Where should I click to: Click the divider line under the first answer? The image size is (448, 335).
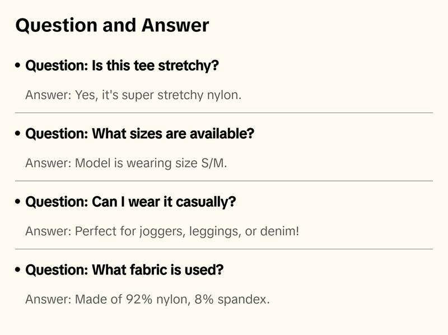pyautogui.click(x=224, y=113)
